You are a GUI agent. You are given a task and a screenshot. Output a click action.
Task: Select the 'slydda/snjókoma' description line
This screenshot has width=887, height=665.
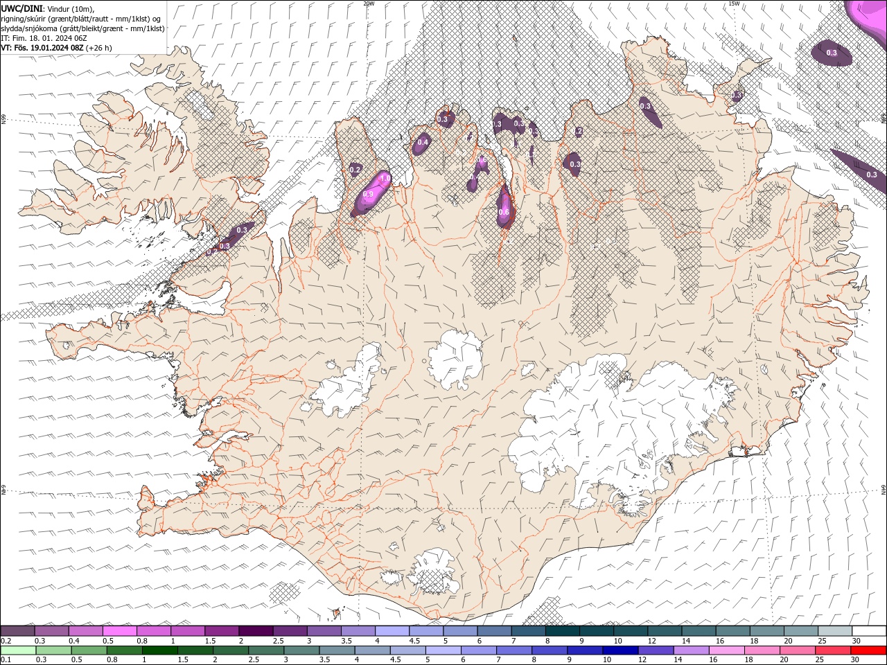pyautogui.click(x=82, y=28)
